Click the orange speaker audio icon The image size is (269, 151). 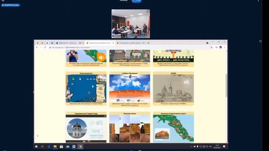[x=101, y=57]
